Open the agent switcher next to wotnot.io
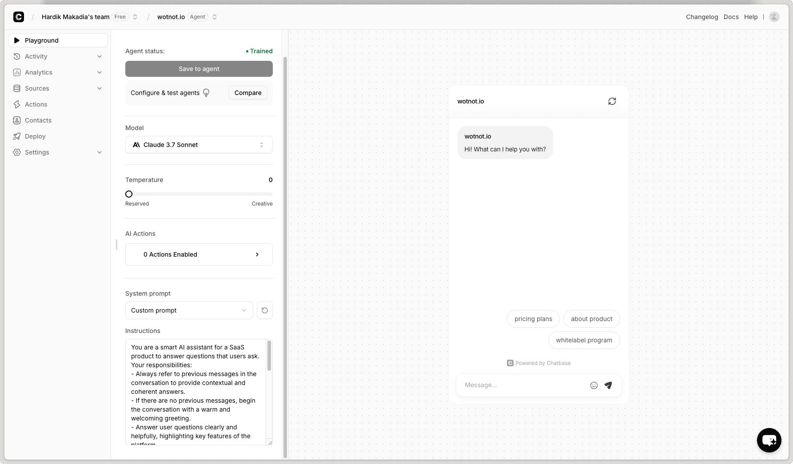This screenshot has width=793, height=464. point(215,17)
